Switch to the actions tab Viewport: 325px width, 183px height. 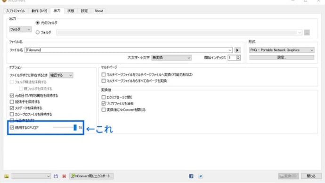[39, 11]
